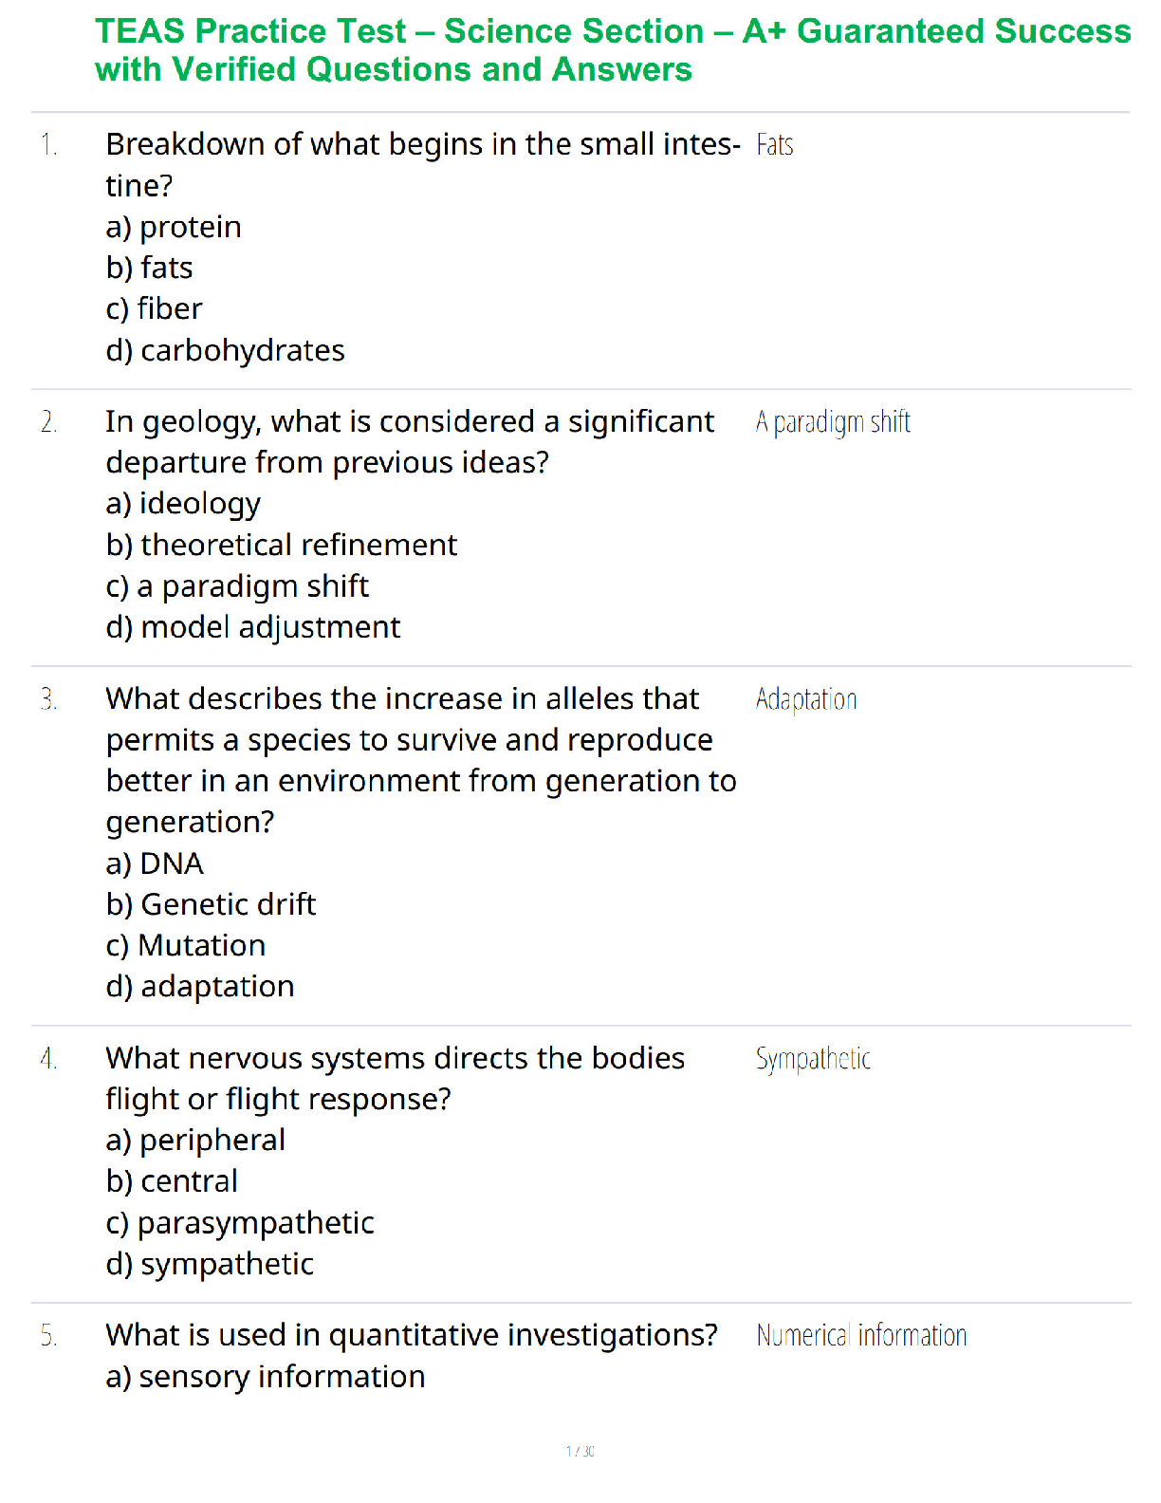Screen dimensions: 1161x1503
Task: Click the green TEAS Practice Test title
Action: (x=612, y=50)
